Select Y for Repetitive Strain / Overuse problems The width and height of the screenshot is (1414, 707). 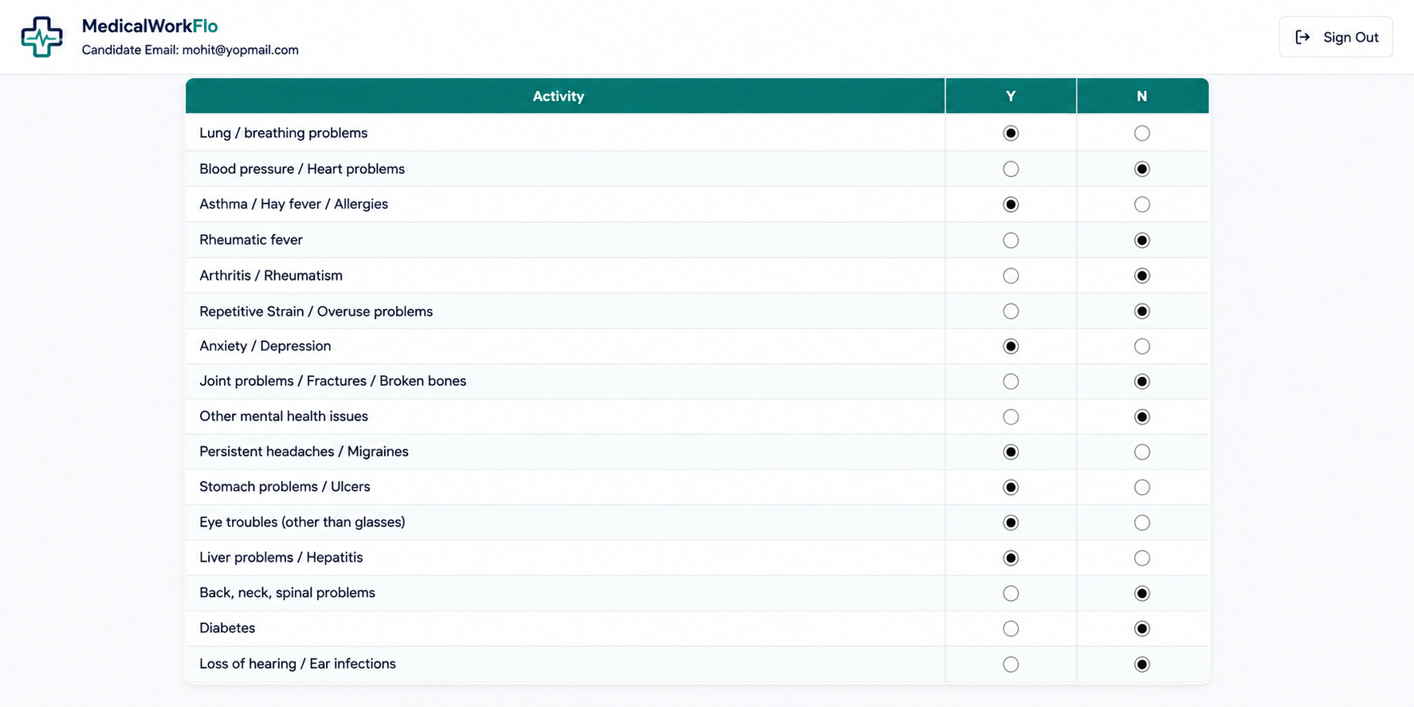[1011, 311]
